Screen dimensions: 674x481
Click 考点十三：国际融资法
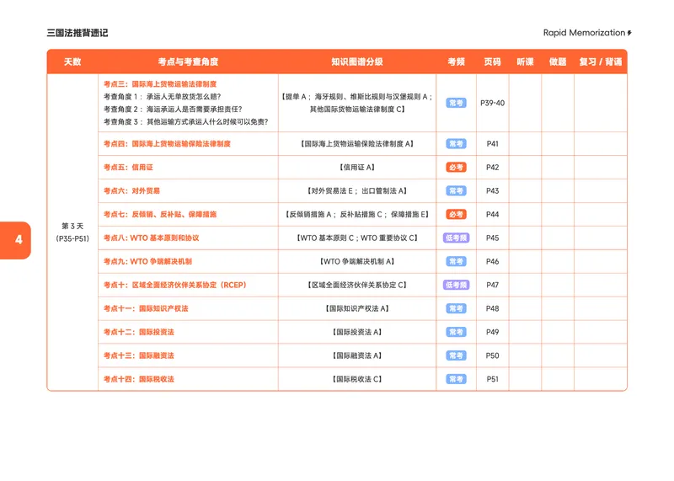coord(139,356)
